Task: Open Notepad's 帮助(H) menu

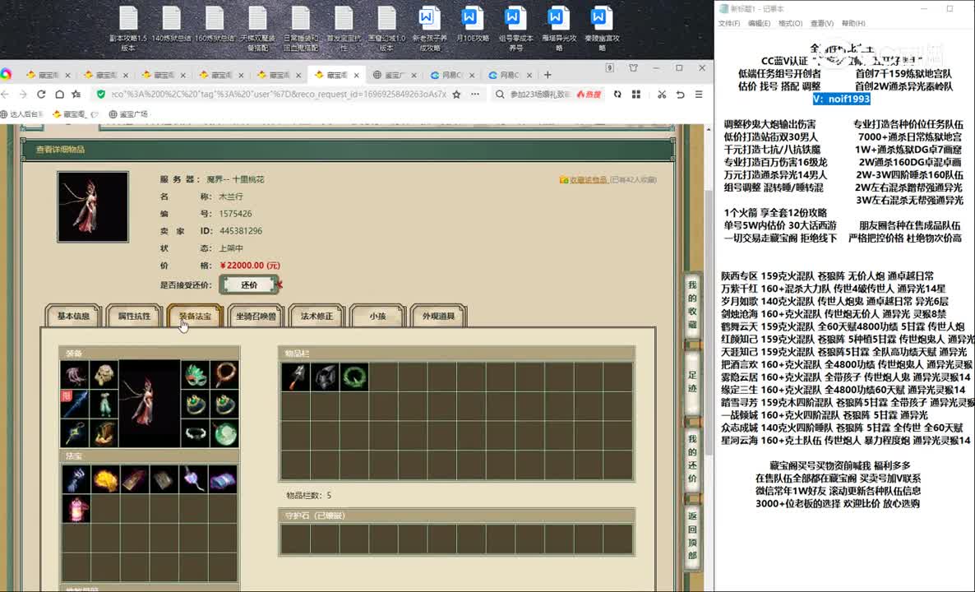Action: coord(853,23)
